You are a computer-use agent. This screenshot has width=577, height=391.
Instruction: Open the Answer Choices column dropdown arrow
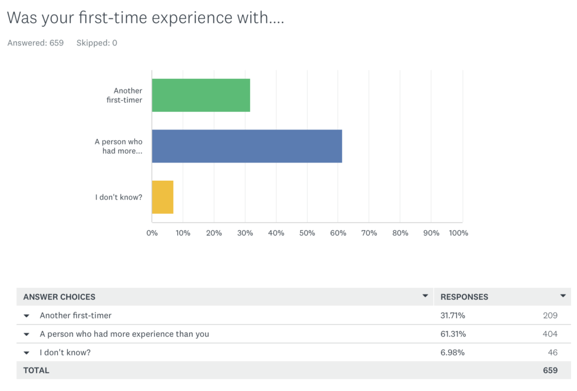click(x=425, y=296)
